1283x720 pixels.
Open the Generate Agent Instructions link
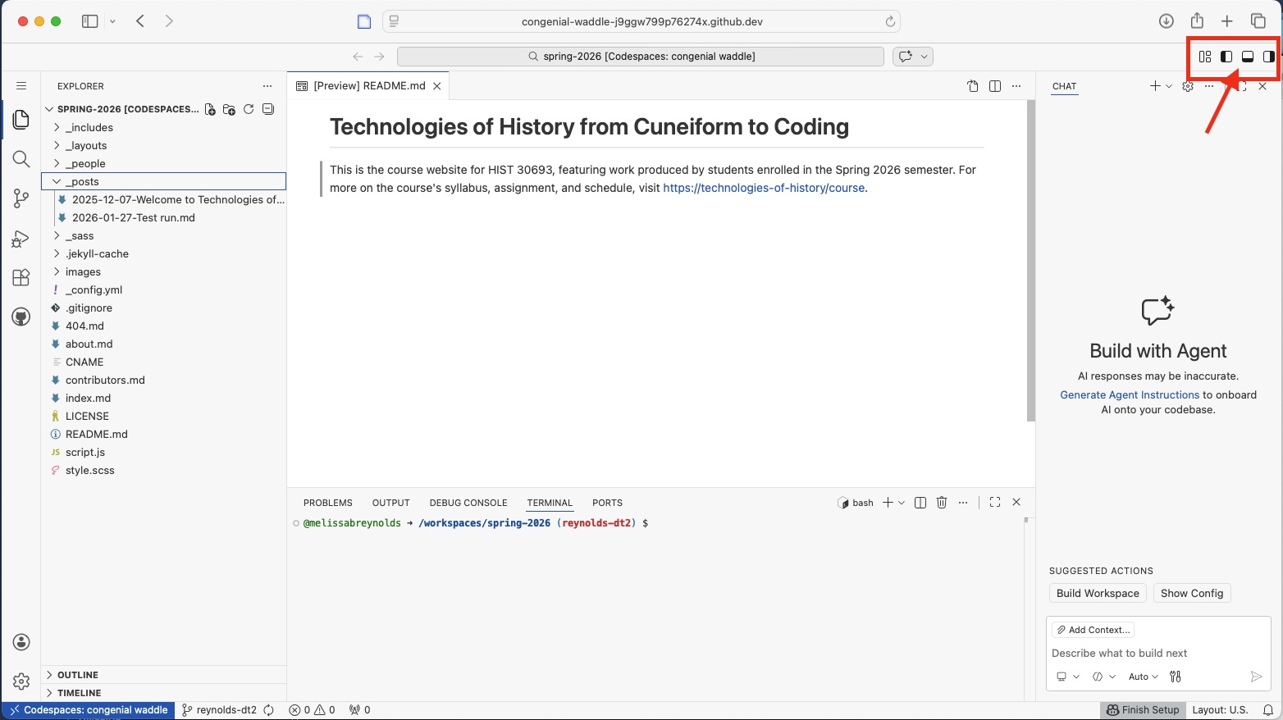(1130, 394)
